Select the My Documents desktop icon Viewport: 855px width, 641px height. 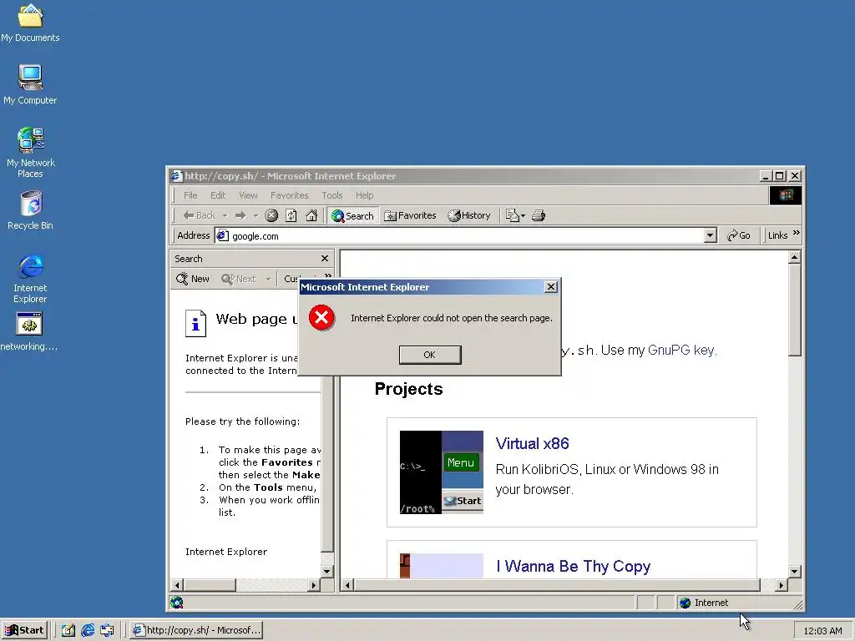click(30, 23)
